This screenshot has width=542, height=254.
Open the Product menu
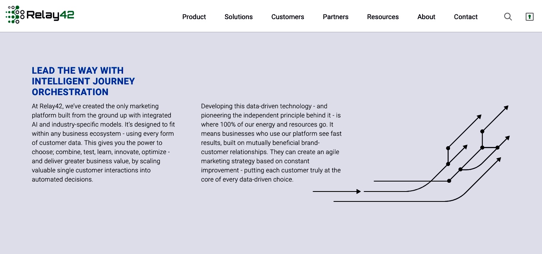point(194,17)
